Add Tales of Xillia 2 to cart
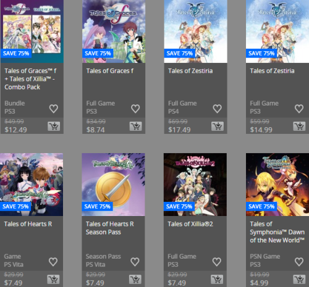309x287 pixels. pos(217,279)
